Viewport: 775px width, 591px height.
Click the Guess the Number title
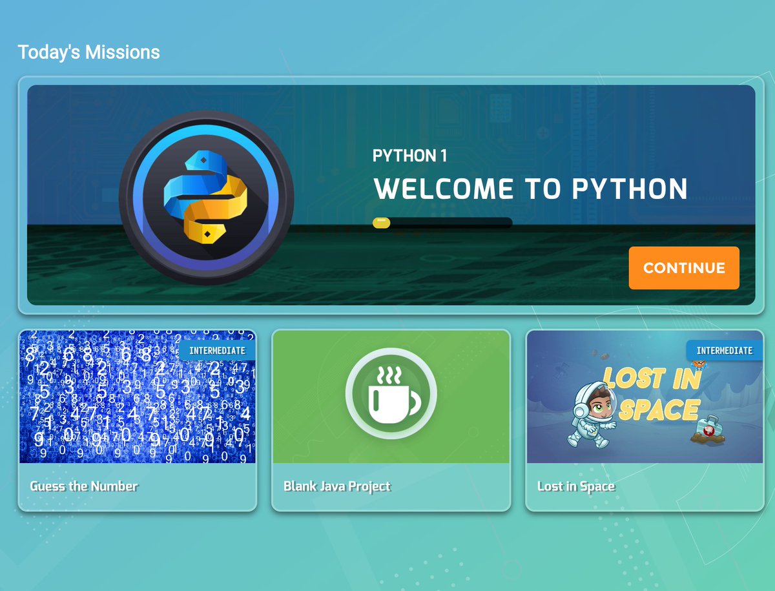point(84,486)
